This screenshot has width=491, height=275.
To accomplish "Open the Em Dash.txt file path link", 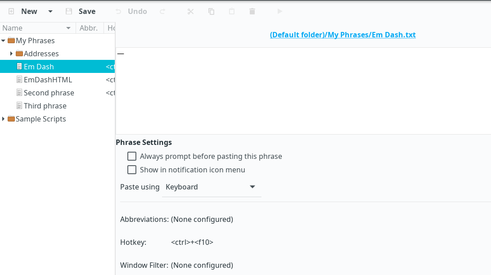I will click(x=342, y=35).
